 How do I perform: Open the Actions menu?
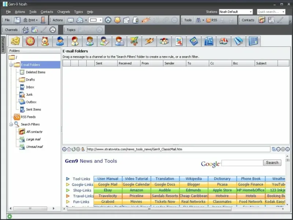coord(20,12)
